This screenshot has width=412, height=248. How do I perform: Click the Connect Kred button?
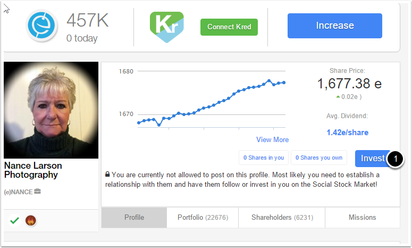click(x=229, y=27)
